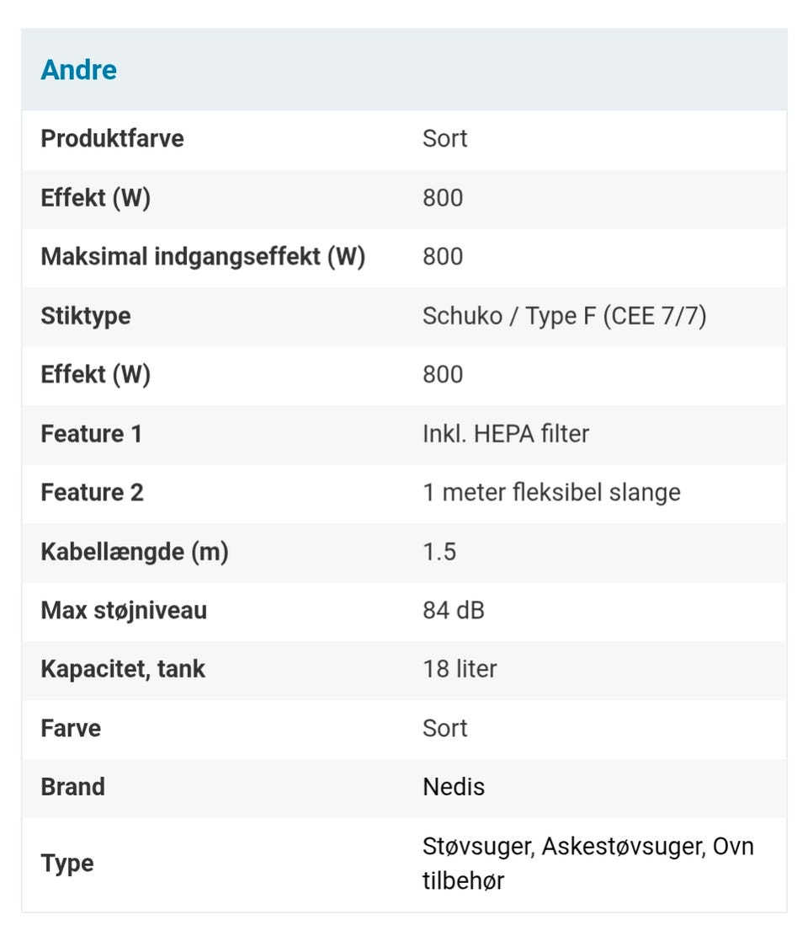Click the "Sort" value beside Farve
Screen dimensions: 808x931
(444, 728)
